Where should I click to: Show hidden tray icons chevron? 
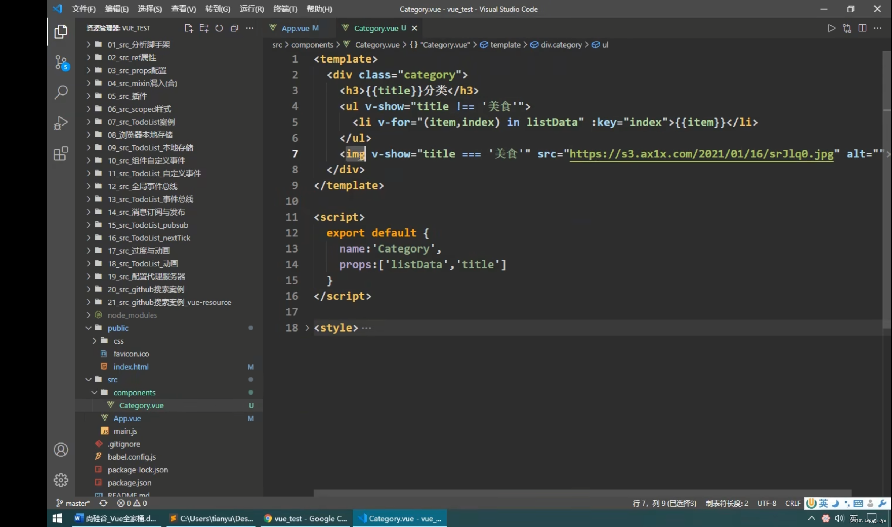811,518
